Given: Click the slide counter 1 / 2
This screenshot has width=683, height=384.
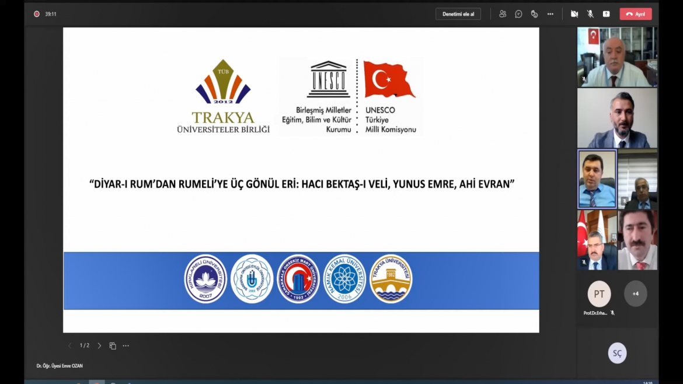Looking at the screenshot, I should click(85, 345).
